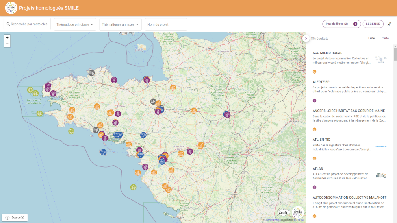Screen dimensions: 397x223
Task: Click green marker offshore of Vendée coast
Action: 133,187
